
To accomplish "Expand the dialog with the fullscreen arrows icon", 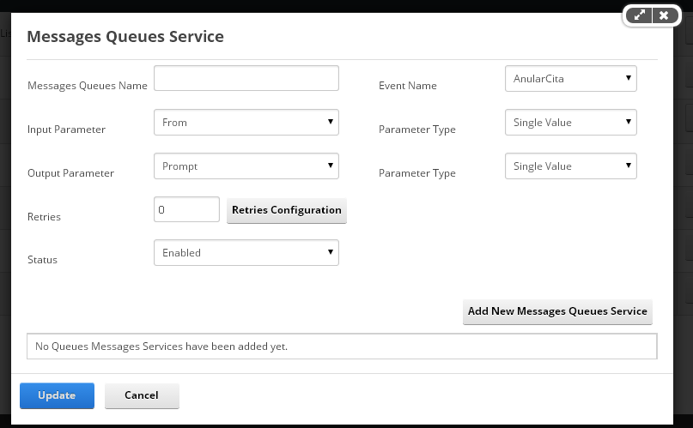I will tap(639, 15).
